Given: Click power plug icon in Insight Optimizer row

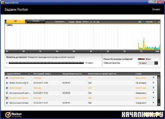Looking at the screenshot, I should point(153,78).
